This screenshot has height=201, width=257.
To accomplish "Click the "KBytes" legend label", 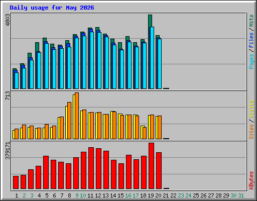I will coord(251,180).
